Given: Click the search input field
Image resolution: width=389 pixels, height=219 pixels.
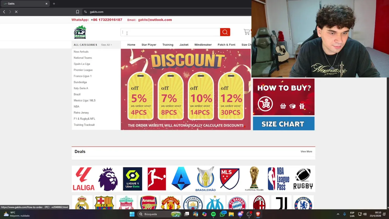Looking at the screenshot, I should click(x=170, y=32).
